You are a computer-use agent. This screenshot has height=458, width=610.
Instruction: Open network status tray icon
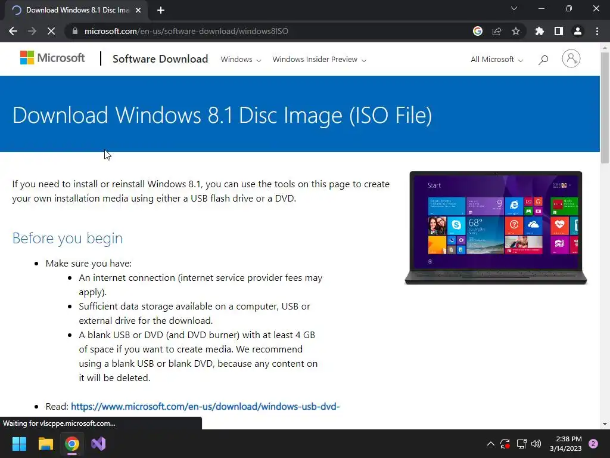tap(521, 444)
